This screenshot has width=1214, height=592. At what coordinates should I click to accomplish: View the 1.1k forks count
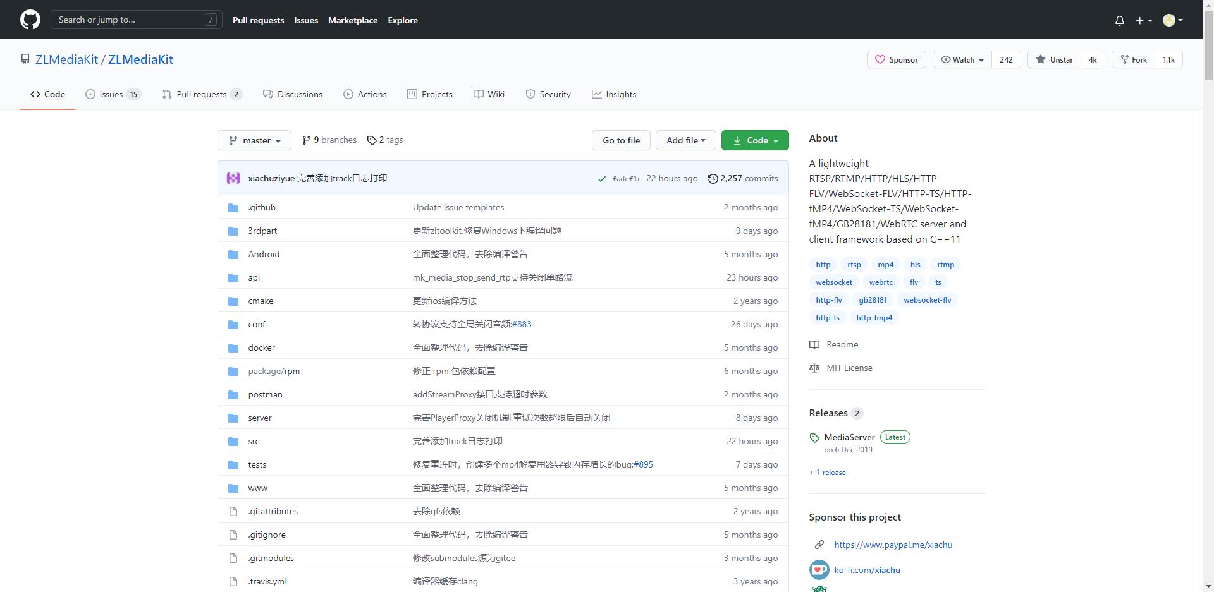pyautogui.click(x=1168, y=59)
